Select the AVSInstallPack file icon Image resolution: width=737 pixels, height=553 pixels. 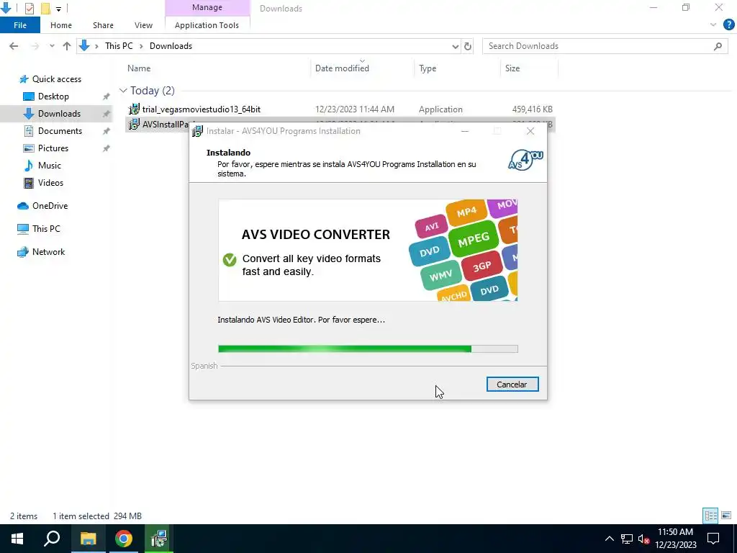[134, 124]
